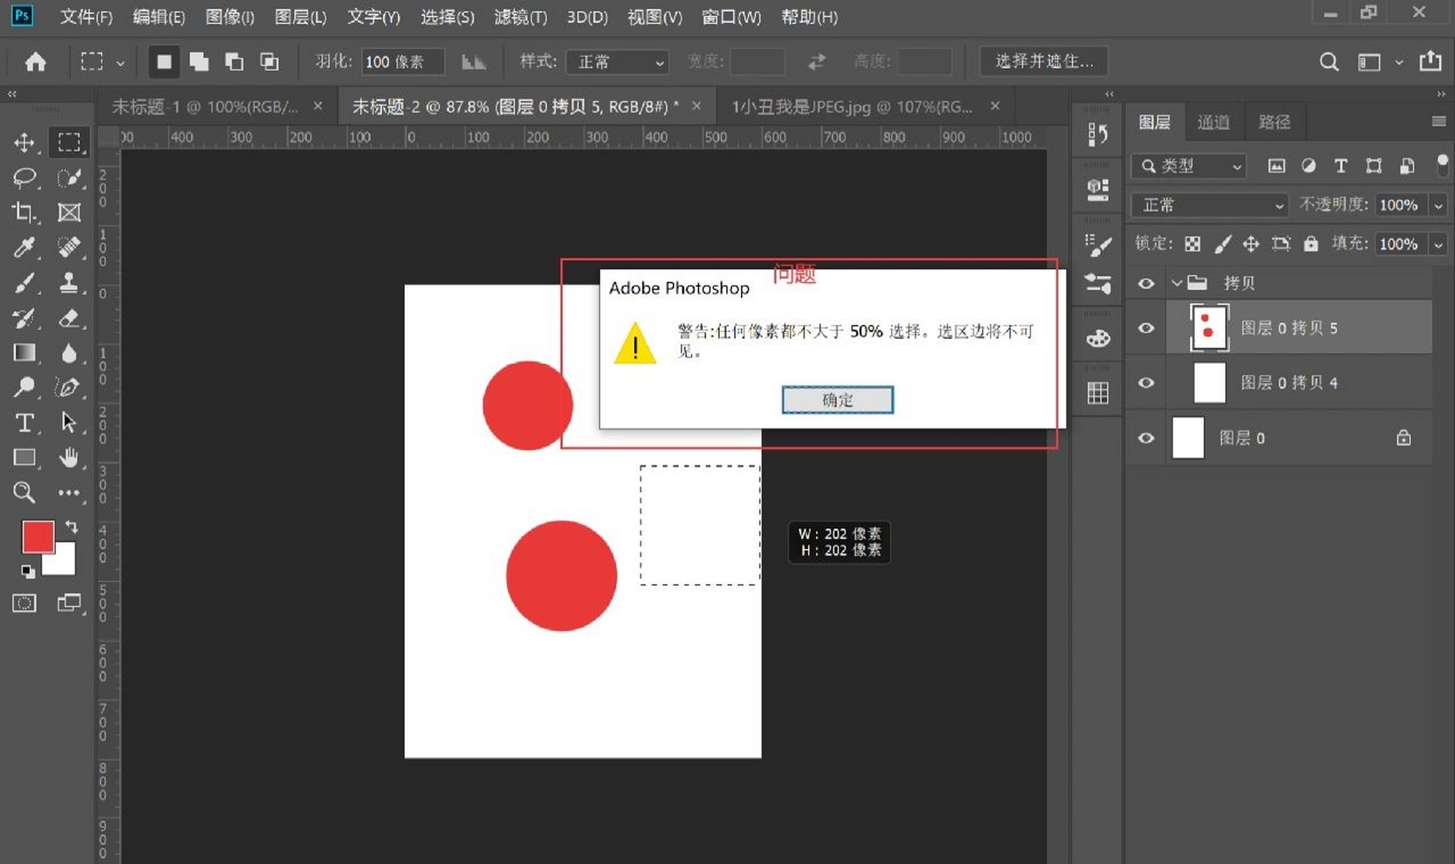Open the 滤镜(T) menu
The image size is (1455, 864).
pos(520,17)
